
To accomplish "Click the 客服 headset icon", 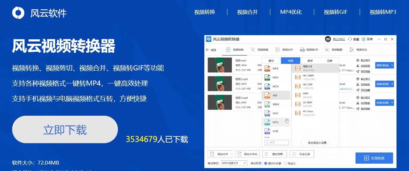I will (350, 39).
